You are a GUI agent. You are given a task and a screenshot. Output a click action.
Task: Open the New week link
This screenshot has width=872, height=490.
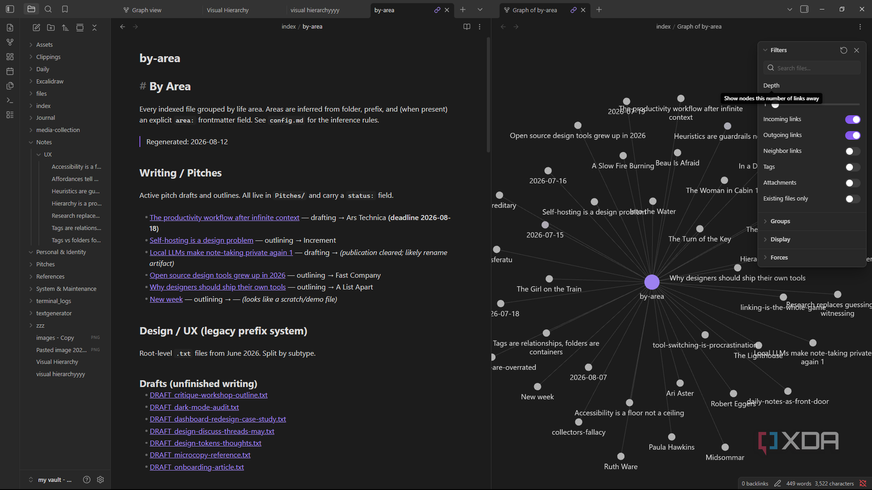tap(166, 299)
